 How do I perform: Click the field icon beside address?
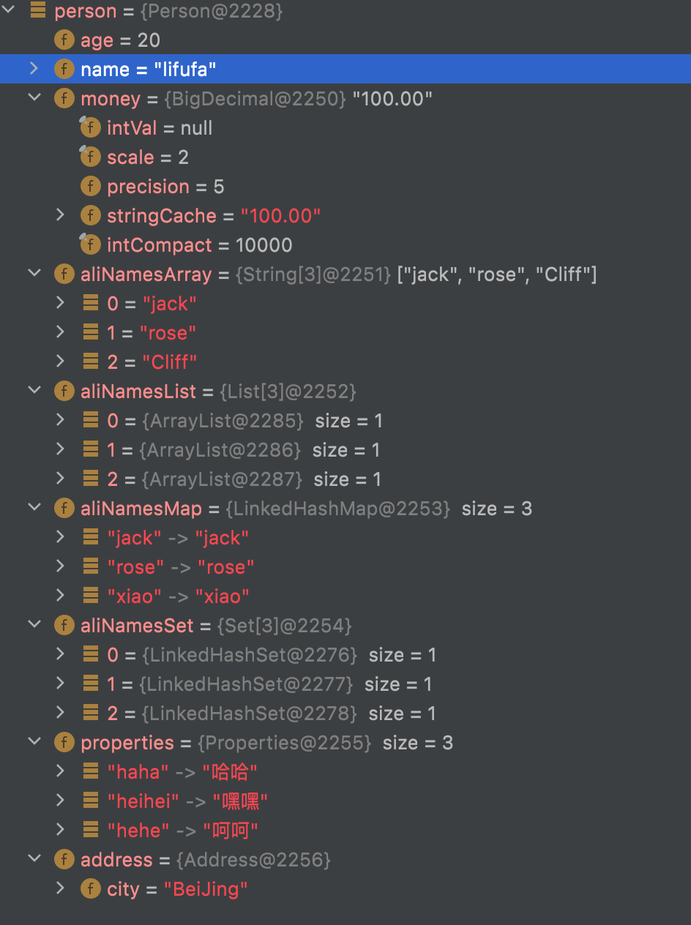click(64, 860)
